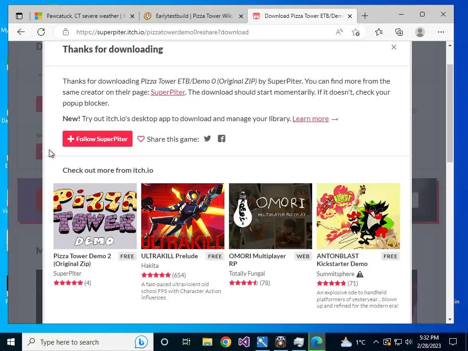Open Cortana circle icon

pos(165,342)
